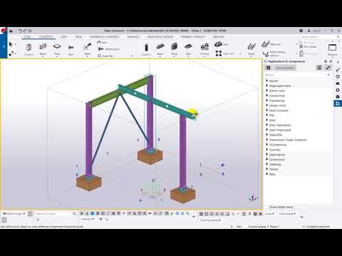Viewport: 342px width, 256px height.
Task: Click the Redo arrow in title bar
Action: coord(25,31)
